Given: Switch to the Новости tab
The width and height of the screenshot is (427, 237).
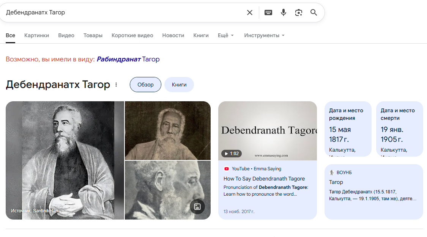Looking at the screenshot, I should click(x=173, y=35).
